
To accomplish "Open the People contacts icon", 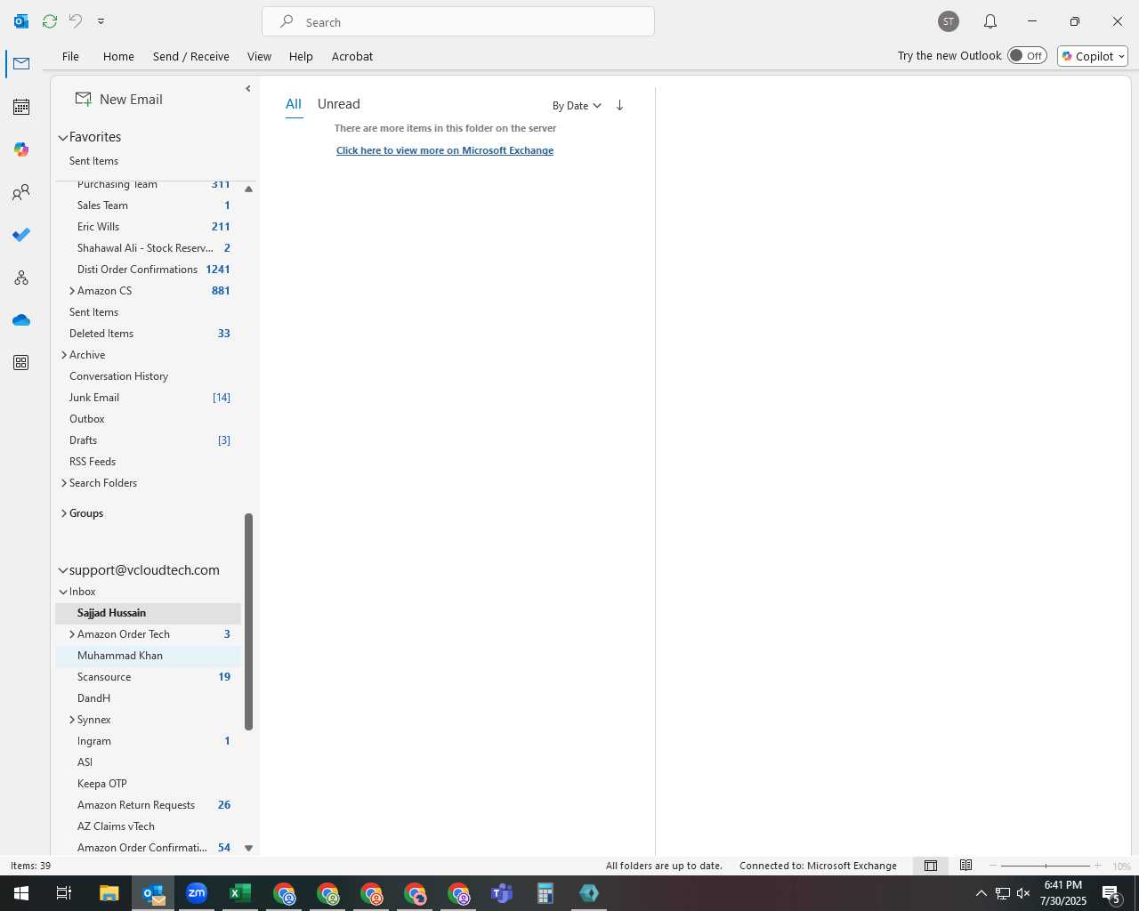I will click(21, 192).
